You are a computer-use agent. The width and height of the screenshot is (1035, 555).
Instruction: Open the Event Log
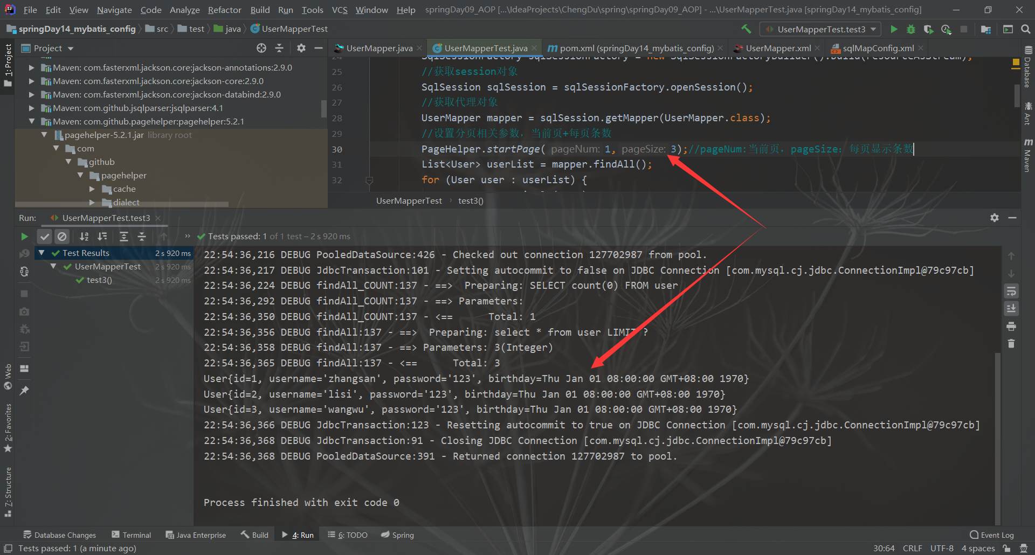click(x=996, y=534)
